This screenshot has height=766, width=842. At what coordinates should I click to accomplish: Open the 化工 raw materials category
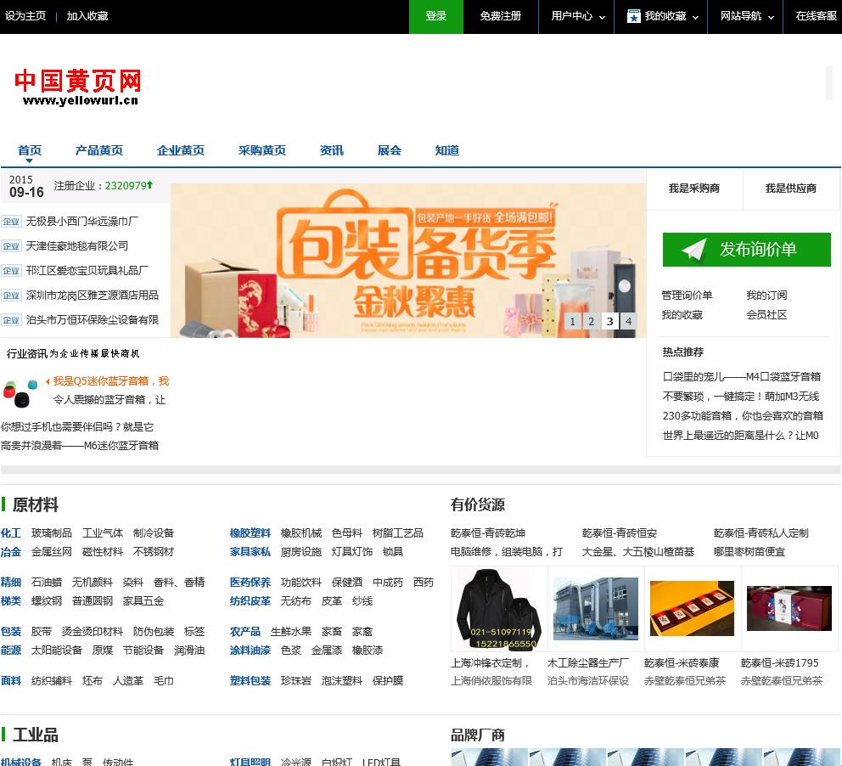coord(11,533)
